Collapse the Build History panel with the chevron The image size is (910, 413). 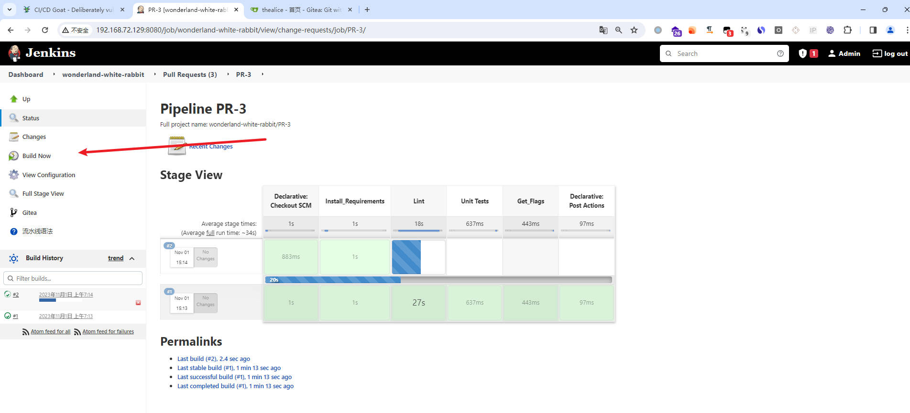tap(132, 258)
